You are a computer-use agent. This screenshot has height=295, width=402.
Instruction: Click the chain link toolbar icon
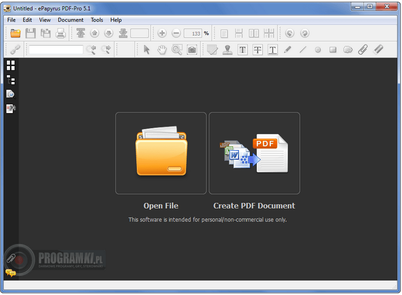(x=15, y=50)
